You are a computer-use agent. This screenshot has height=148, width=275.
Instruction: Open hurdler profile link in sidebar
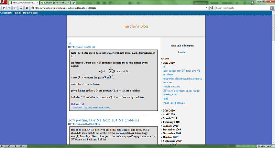(183, 52)
